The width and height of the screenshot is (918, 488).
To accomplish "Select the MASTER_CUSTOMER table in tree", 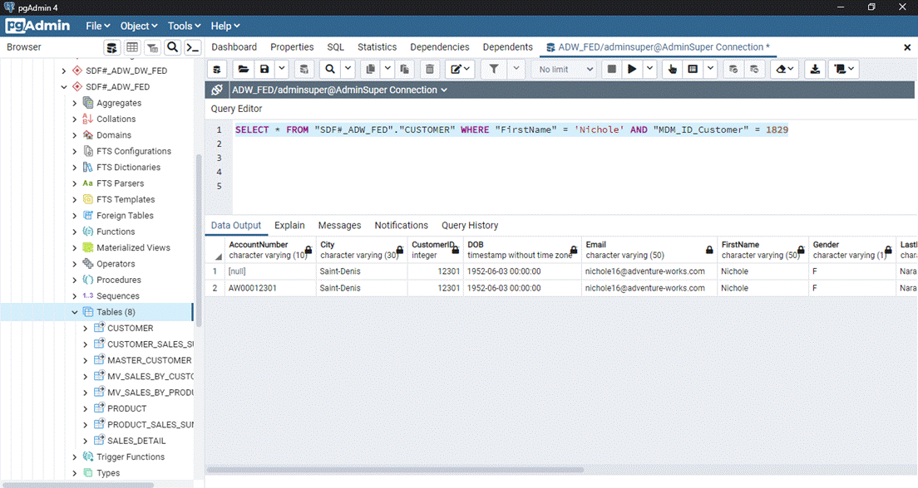I will tap(150, 360).
